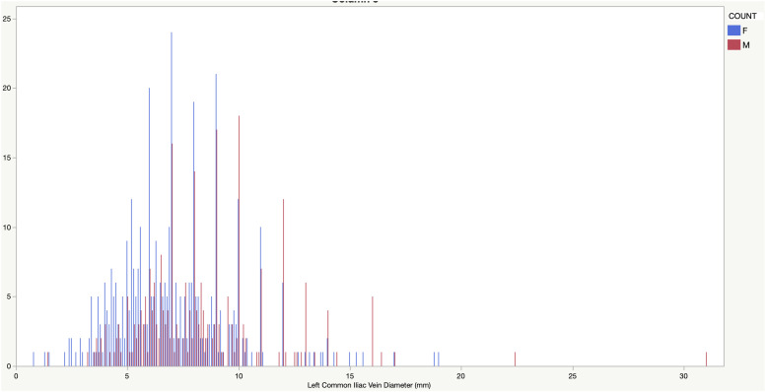Viewport: 766px width, 392px height.
Task: Click the y-axis tick label 25
Action: pyautogui.click(x=7, y=19)
